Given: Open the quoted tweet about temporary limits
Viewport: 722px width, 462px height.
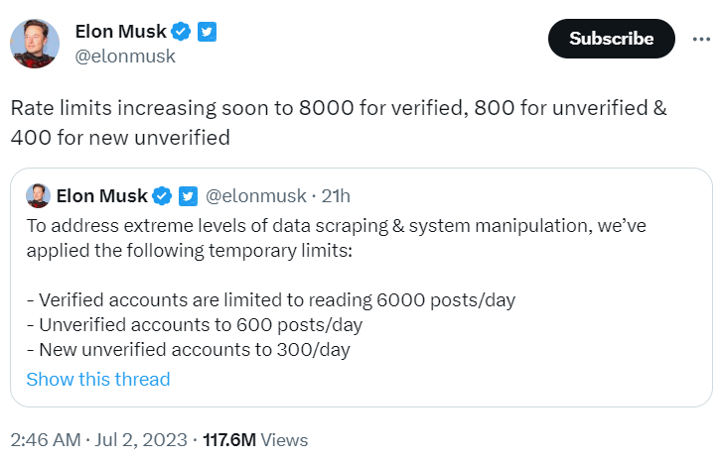Looking at the screenshot, I should click(x=361, y=288).
